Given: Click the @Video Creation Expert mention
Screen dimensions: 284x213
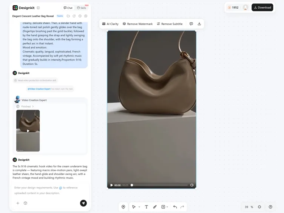Looking at the screenshot, I should coord(39,89).
